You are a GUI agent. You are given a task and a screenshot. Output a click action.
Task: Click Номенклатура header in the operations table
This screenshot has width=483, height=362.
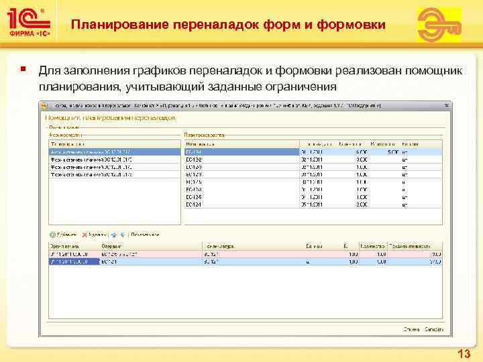(x=253, y=246)
